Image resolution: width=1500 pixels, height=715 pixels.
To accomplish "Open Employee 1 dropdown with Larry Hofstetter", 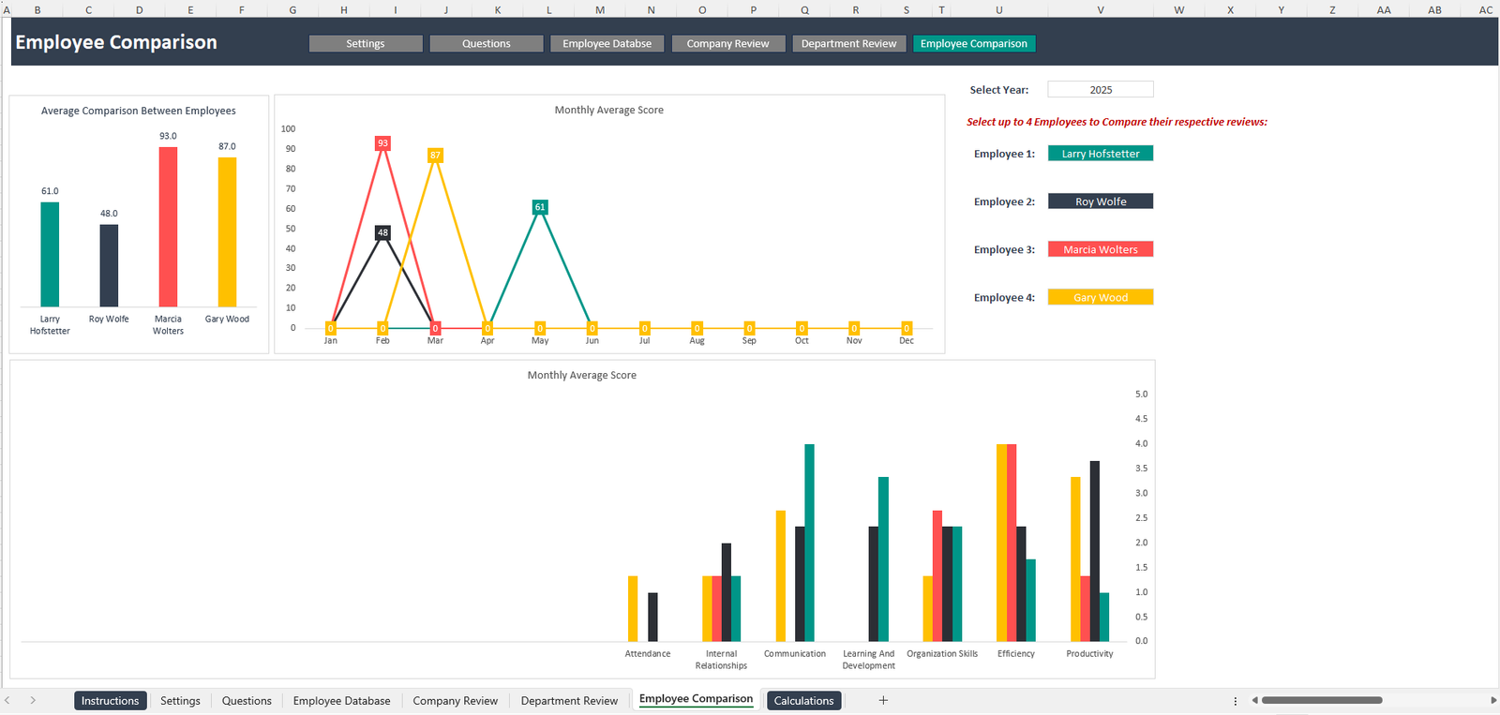I will click(x=1100, y=154).
